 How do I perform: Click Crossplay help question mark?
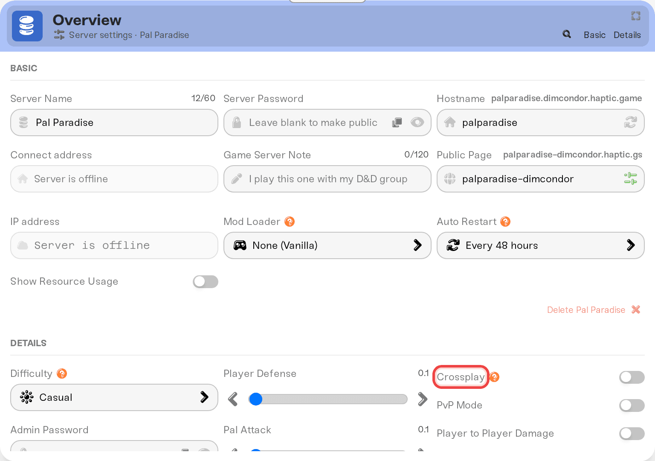494,377
